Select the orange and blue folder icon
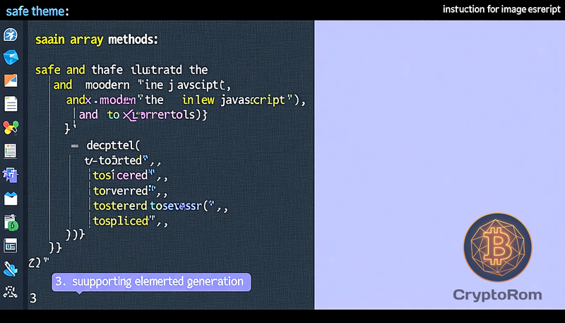Image resolution: width=565 pixels, height=323 pixels. 11,81
